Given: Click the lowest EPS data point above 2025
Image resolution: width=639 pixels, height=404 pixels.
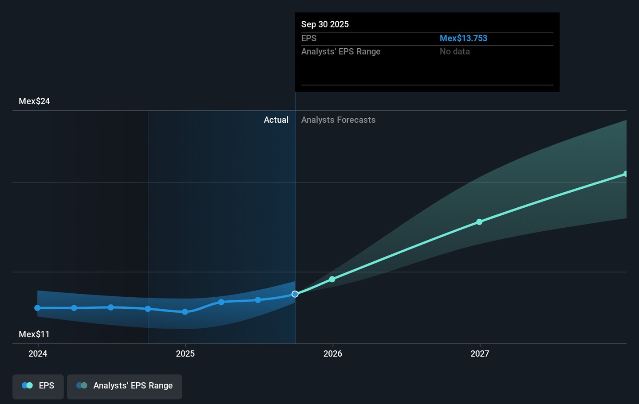Looking at the screenshot, I should tap(185, 312).
